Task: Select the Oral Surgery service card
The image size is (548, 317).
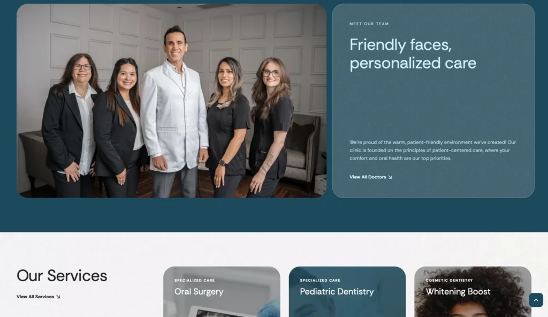Action: [x=222, y=292]
